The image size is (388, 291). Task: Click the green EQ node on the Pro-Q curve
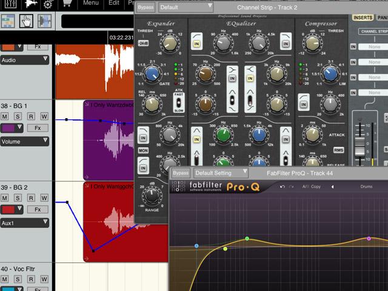click(247, 238)
